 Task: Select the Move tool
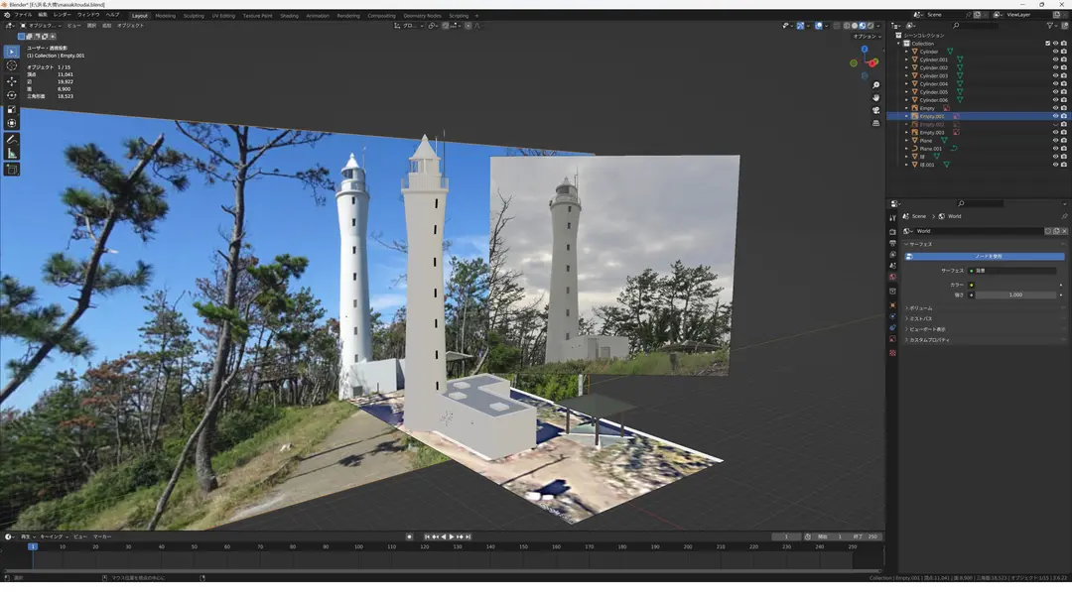point(12,81)
